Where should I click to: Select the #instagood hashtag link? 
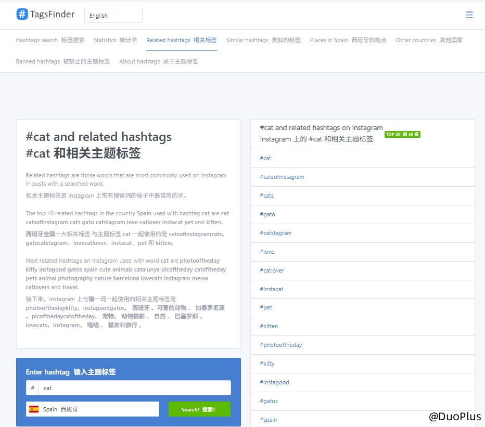[274, 382]
